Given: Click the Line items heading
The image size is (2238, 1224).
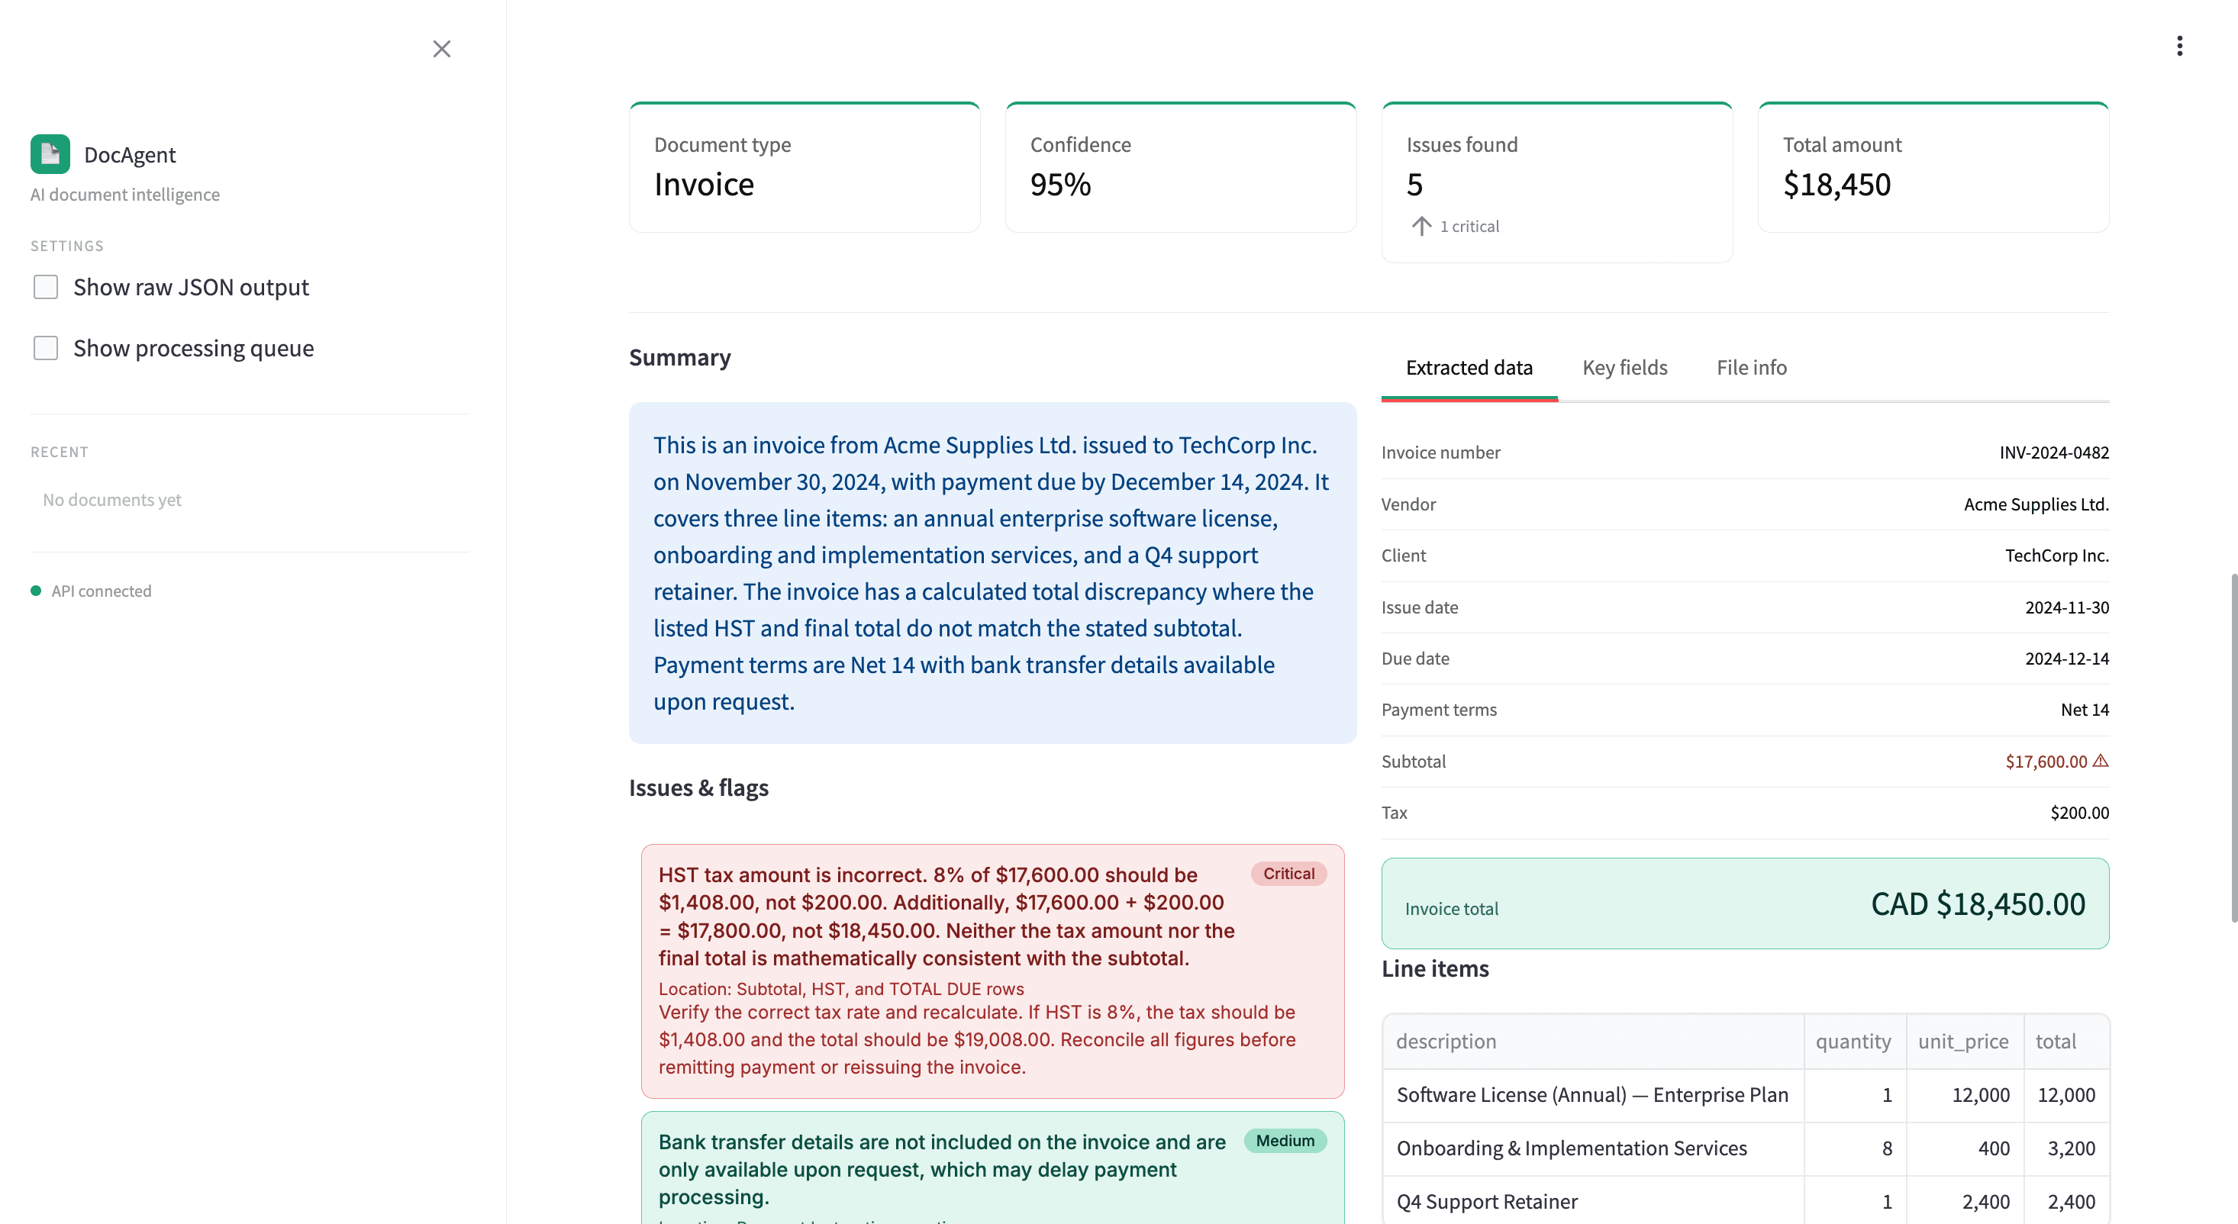Looking at the screenshot, I should click(x=1434, y=968).
